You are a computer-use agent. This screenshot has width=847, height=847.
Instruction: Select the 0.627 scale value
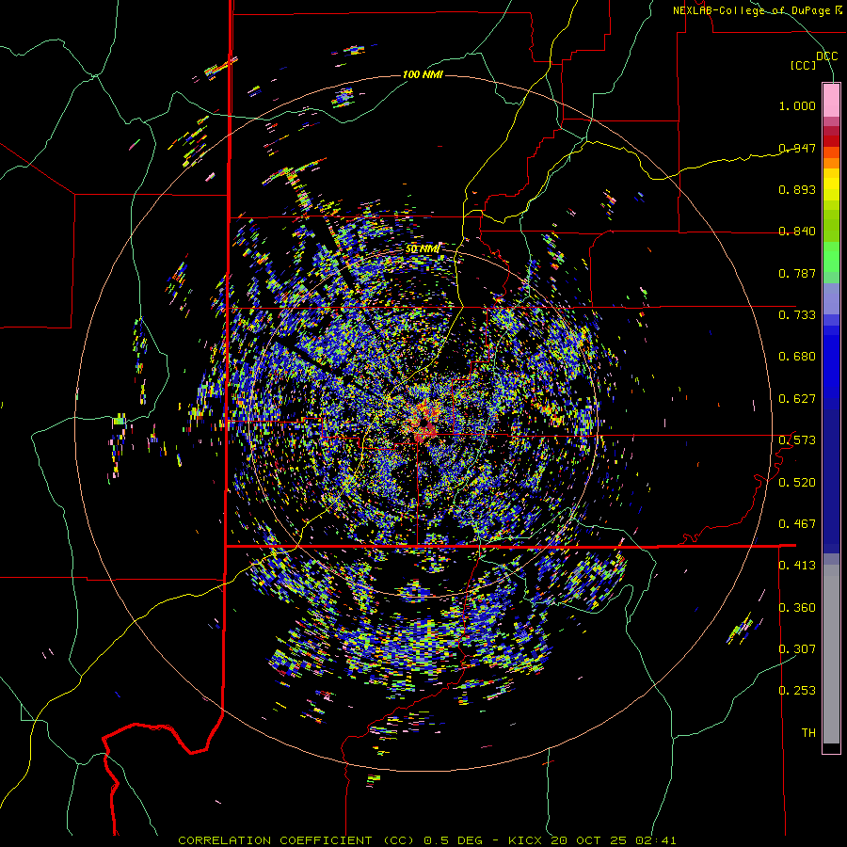coord(797,399)
